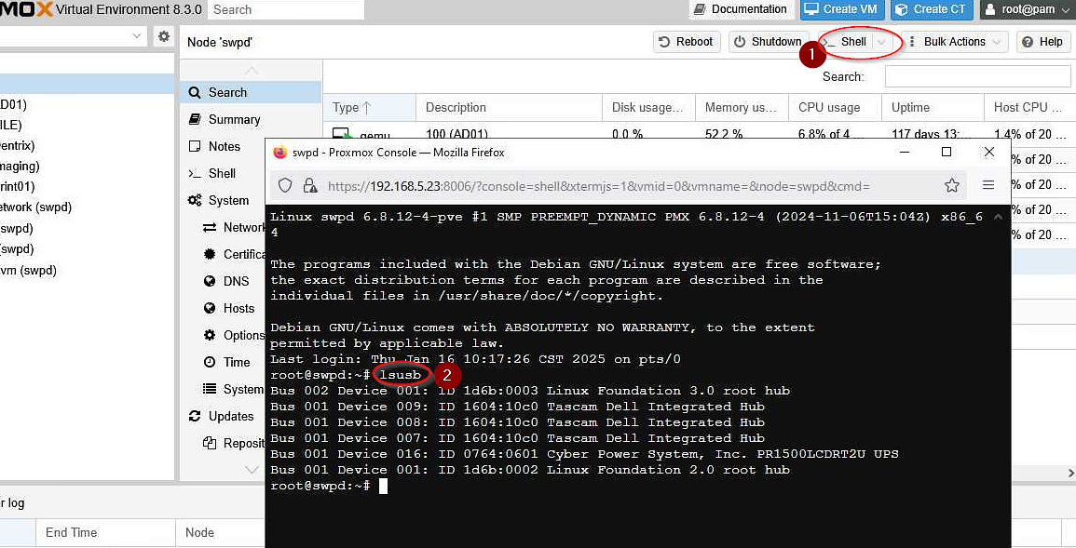Click the Updates refresh icon

pos(195,417)
